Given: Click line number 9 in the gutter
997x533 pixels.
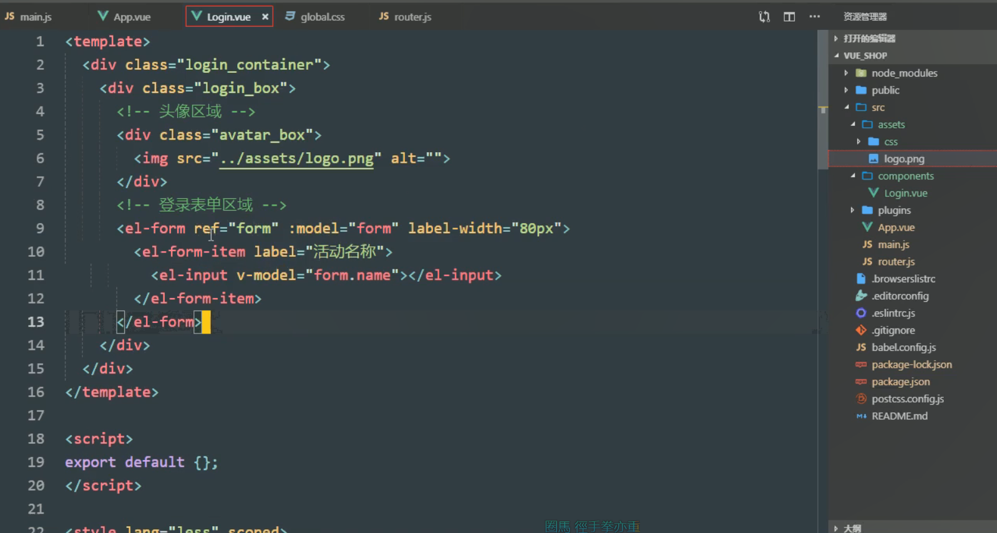Looking at the screenshot, I should click(40, 228).
